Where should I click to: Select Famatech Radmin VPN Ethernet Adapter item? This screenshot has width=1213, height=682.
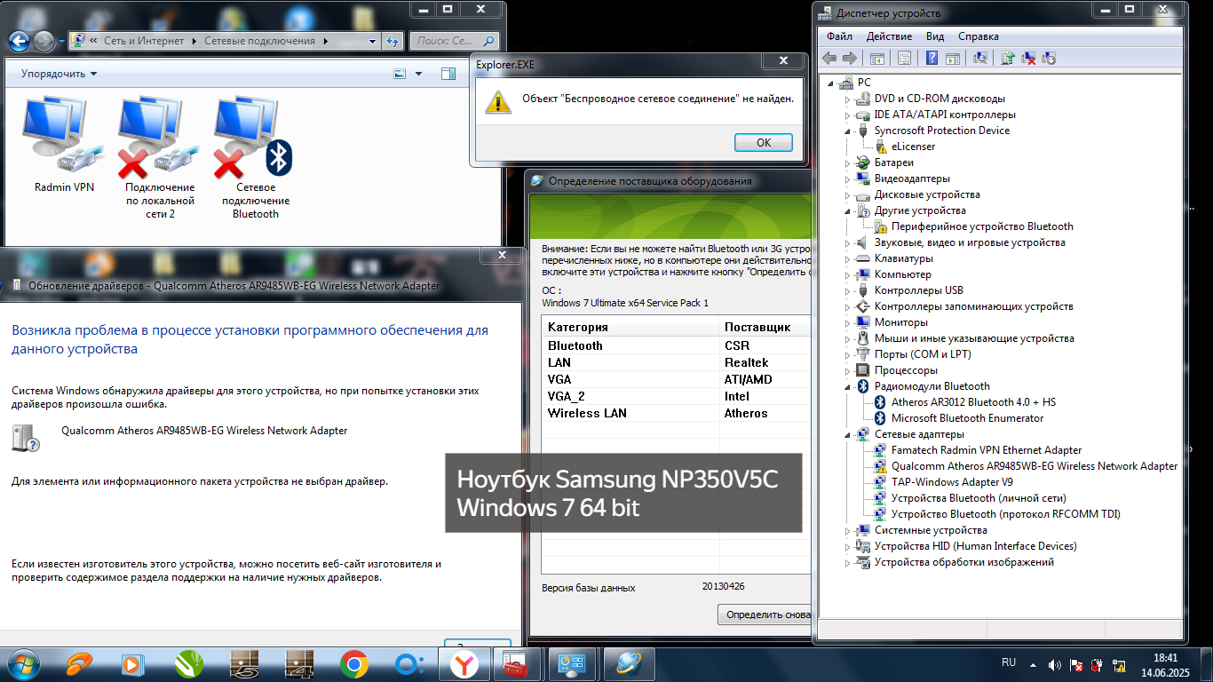[987, 450]
